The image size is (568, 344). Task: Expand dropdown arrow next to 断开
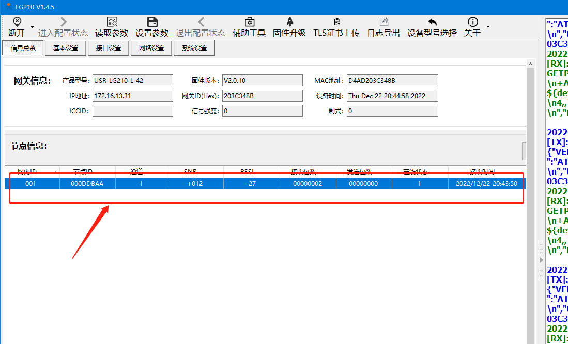pyautogui.click(x=32, y=27)
